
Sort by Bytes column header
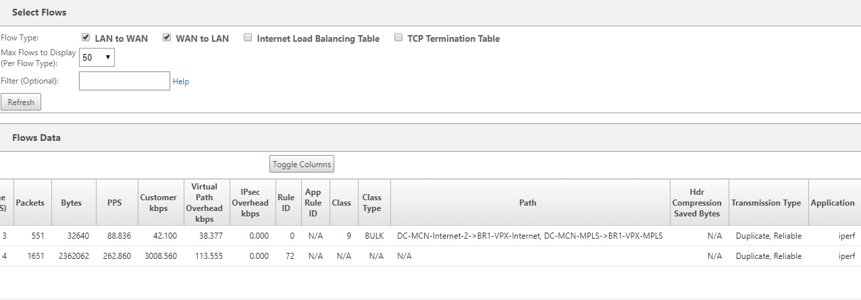(72, 202)
